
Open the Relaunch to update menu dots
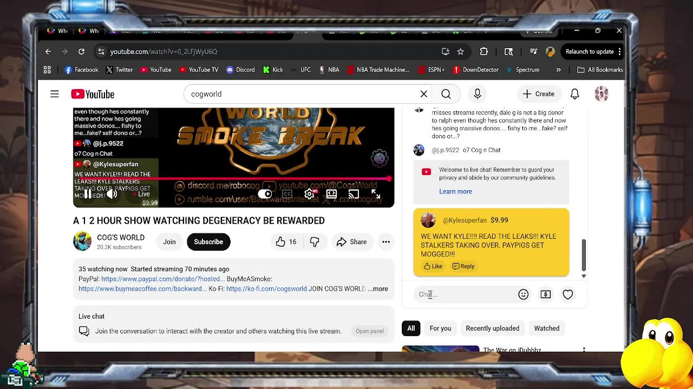pos(619,51)
